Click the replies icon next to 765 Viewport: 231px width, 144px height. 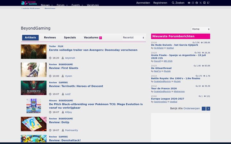pos(195,52)
